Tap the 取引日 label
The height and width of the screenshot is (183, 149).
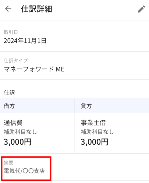(x=11, y=32)
